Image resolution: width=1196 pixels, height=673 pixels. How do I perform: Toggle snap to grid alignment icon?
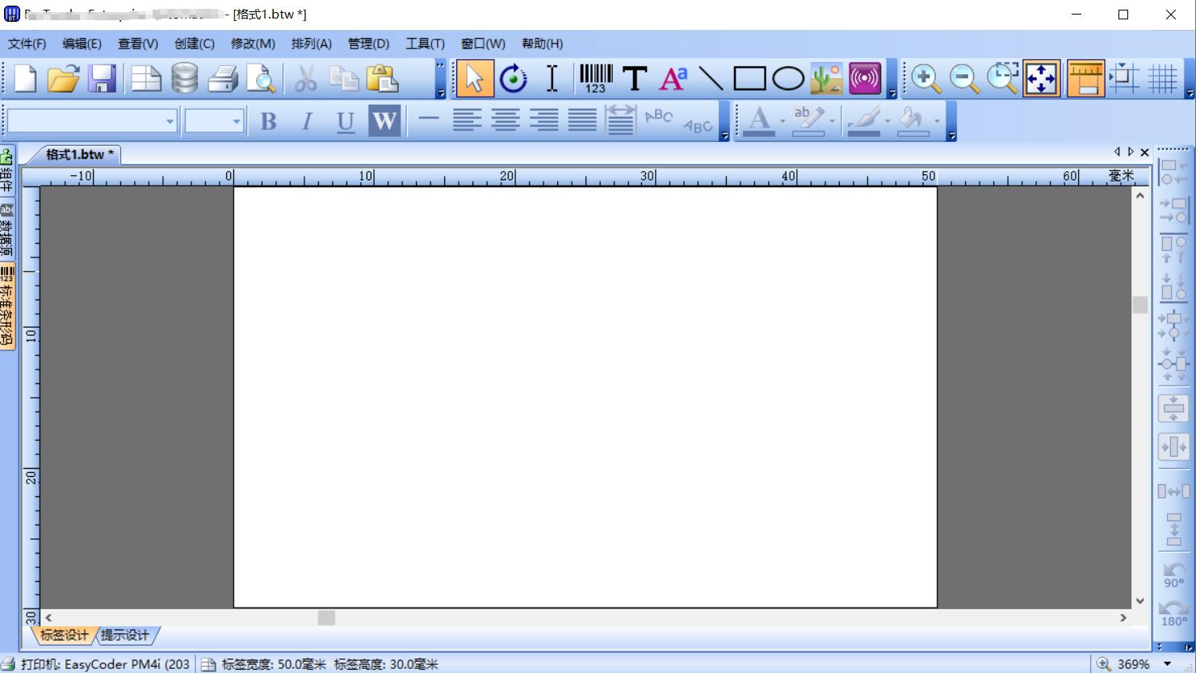tap(1124, 78)
